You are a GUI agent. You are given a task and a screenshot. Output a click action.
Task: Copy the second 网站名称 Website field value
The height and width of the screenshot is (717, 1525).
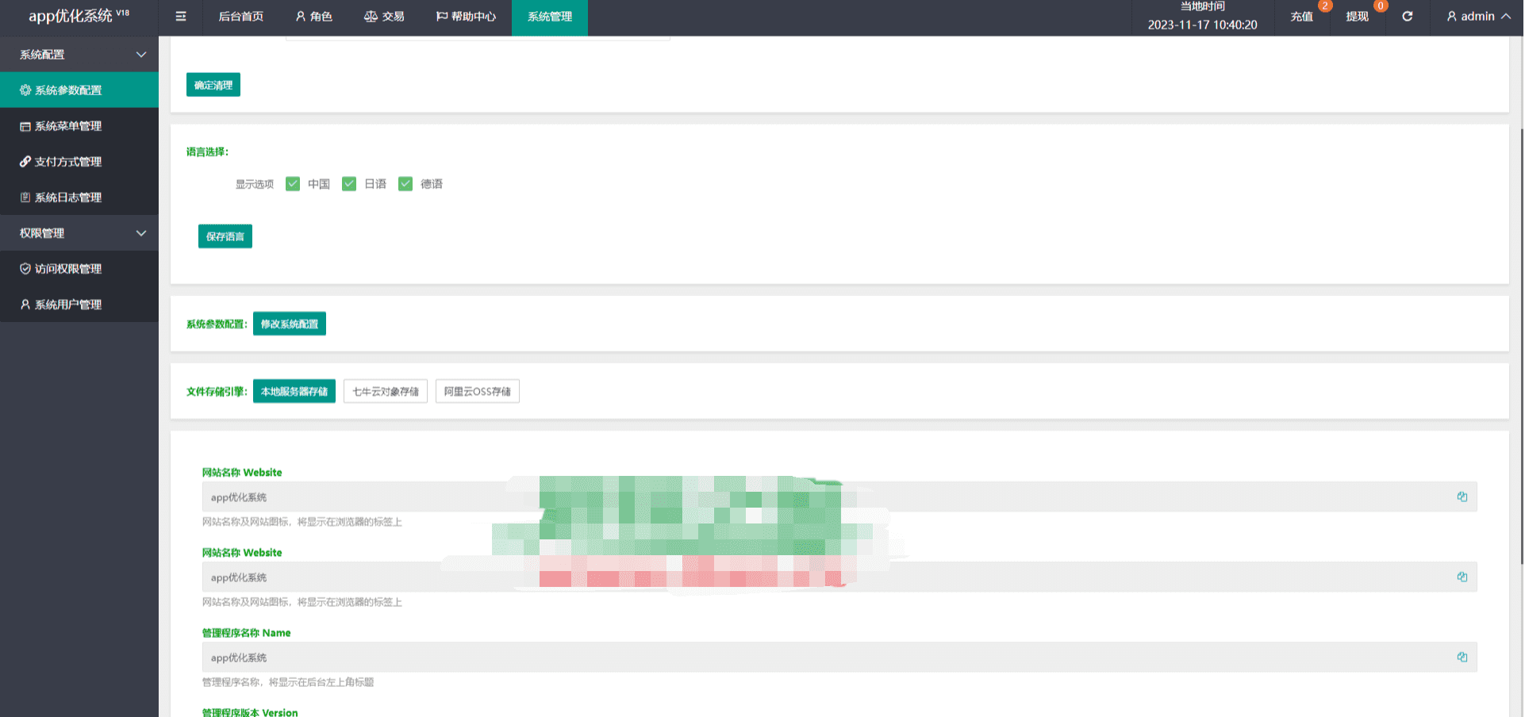click(1462, 577)
